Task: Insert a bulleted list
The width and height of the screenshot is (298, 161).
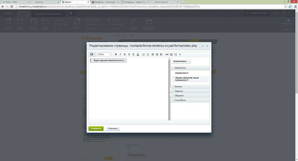Action: pos(148,54)
